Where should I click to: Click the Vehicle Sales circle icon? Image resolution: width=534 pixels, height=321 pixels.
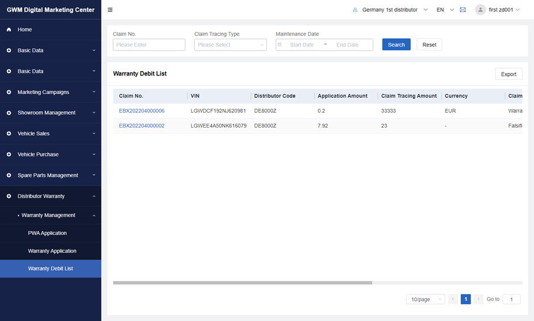pyautogui.click(x=9, y=134)
